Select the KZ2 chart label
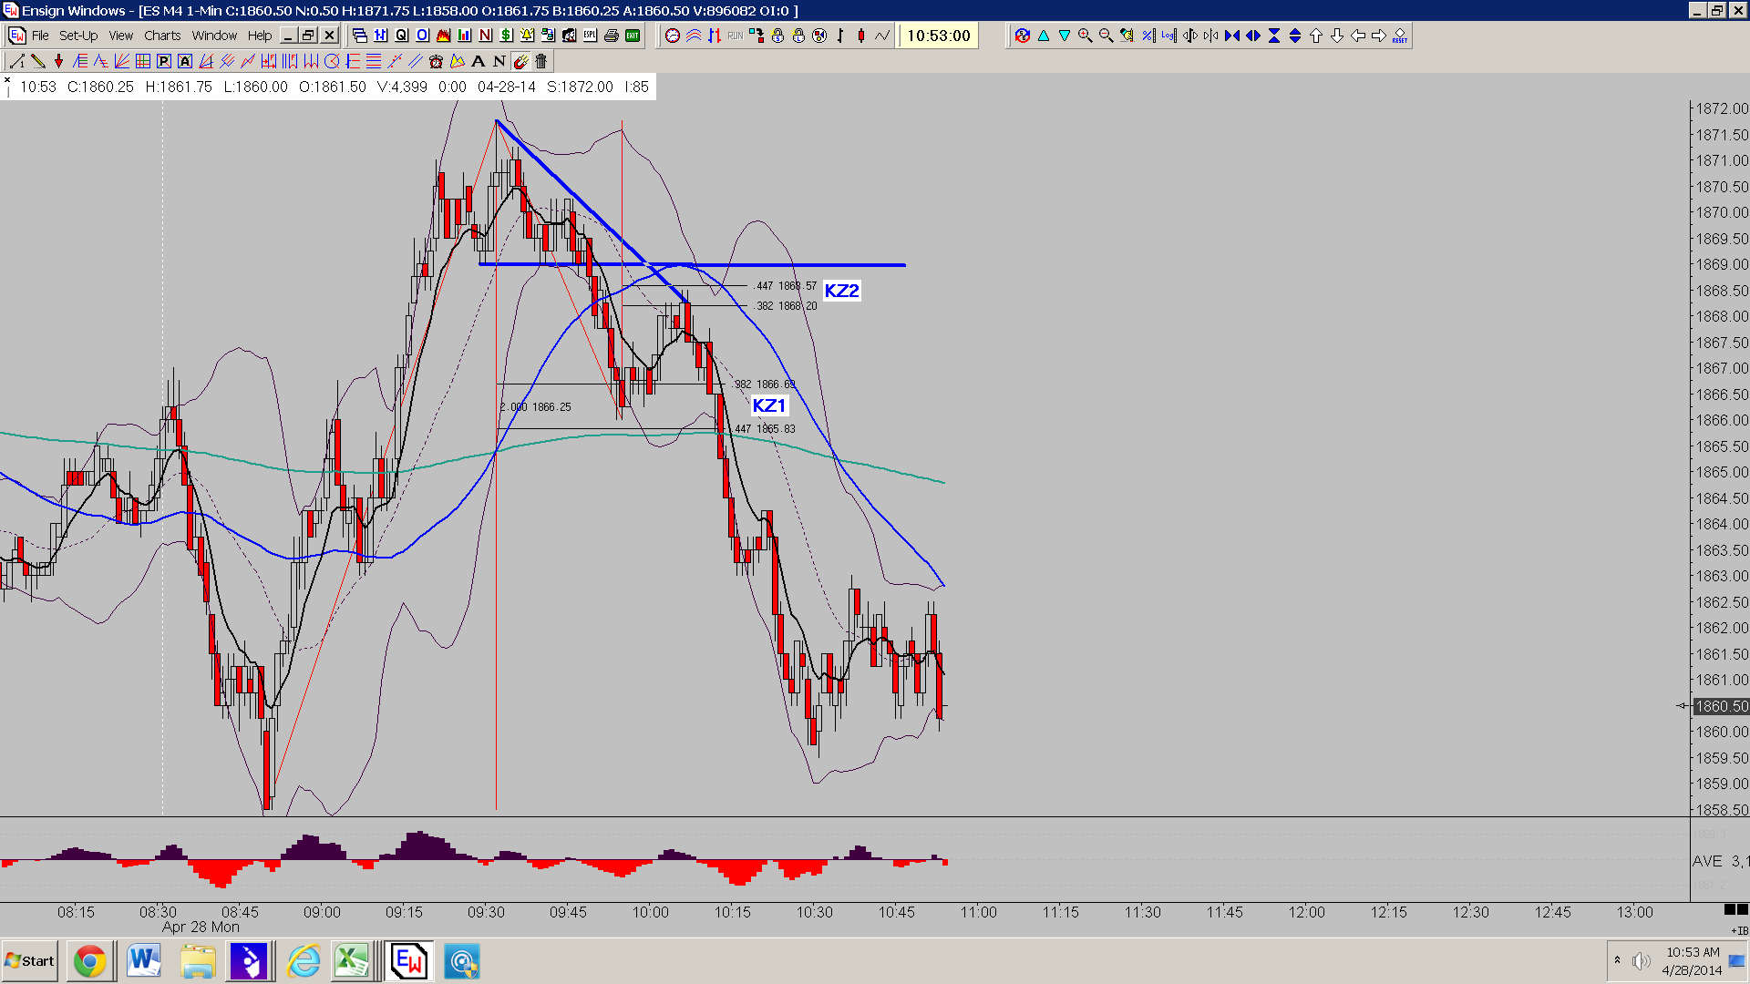This screenshot has height=984, width=1750. pyautogui.click(x=841, y=291)
